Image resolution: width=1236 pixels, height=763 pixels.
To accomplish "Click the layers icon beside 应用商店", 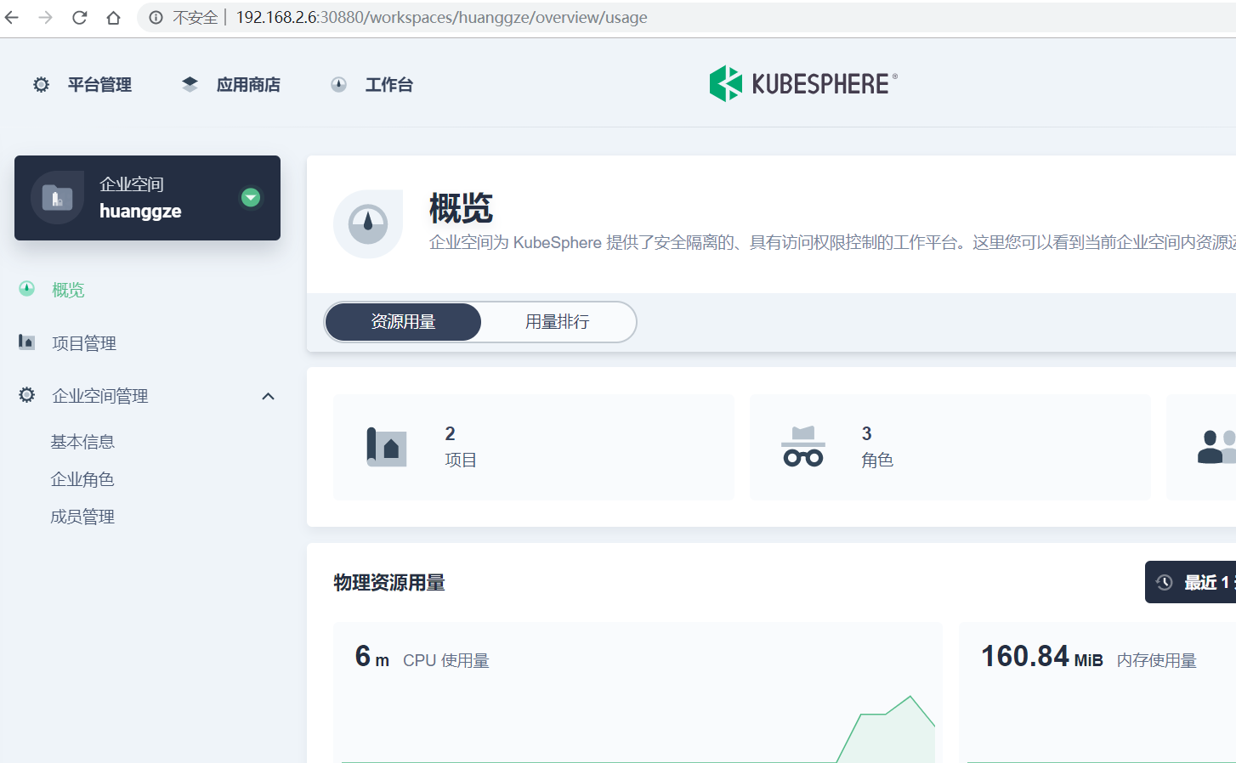I will (x=190, y=84).
